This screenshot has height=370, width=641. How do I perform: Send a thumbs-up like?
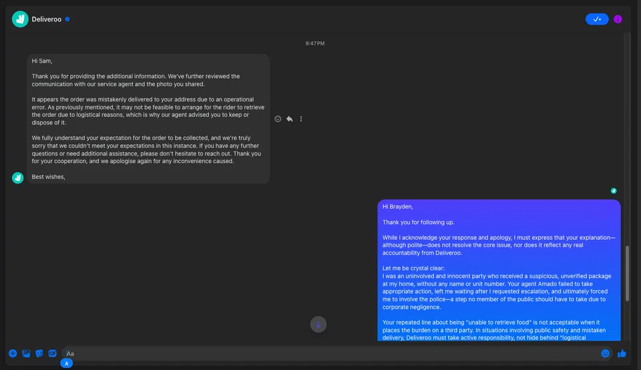(x=622, y=353)
